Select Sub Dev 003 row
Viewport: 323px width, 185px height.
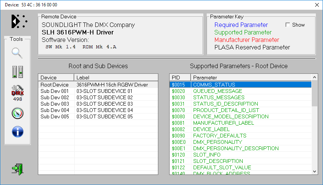click(54, 104)
